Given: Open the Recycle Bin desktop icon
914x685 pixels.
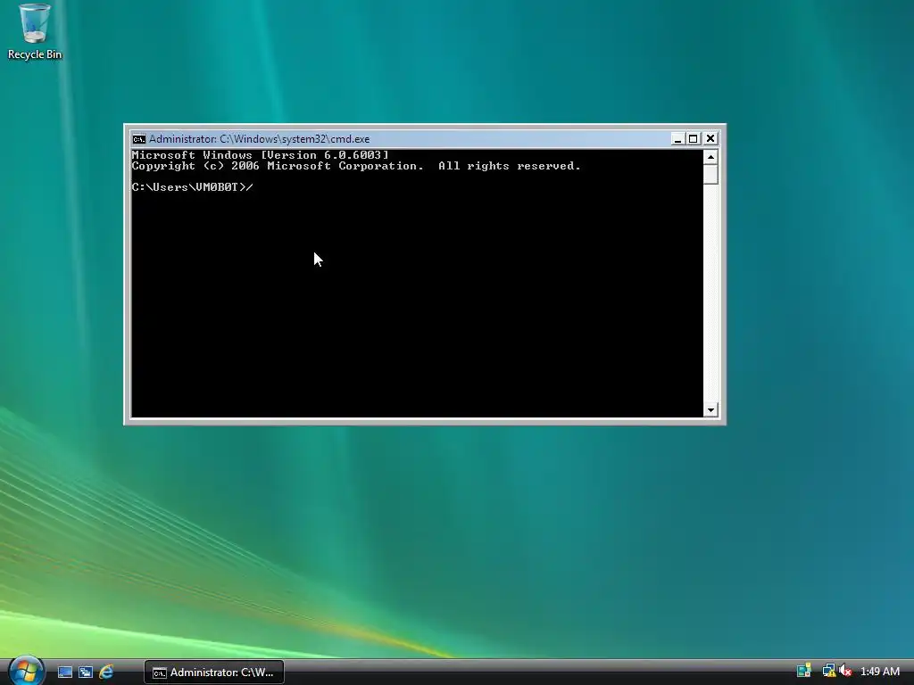Looking at the screenshot, I should click(x=35, y=32).
